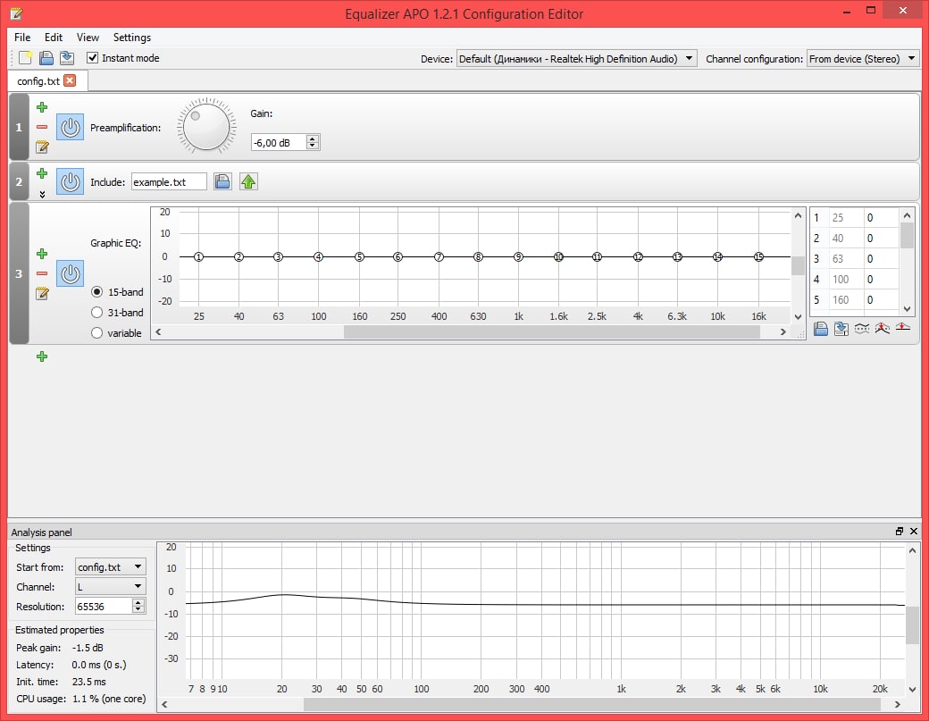Image resolution: width=929 pixels, height=721 pixels.
Task: Open the included file with green arrow icon
Action: (248, 181)
